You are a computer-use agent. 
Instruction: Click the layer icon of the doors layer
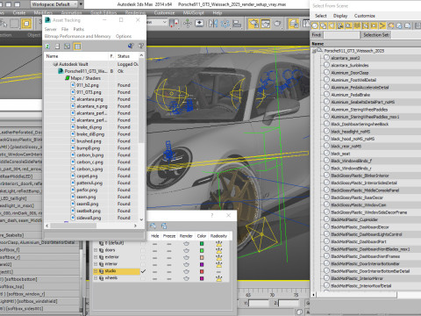coord(102,250)
